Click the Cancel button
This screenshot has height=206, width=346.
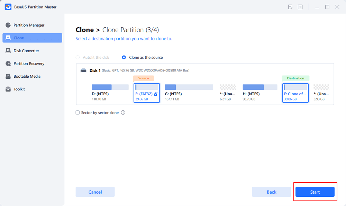tap(95, 192)
